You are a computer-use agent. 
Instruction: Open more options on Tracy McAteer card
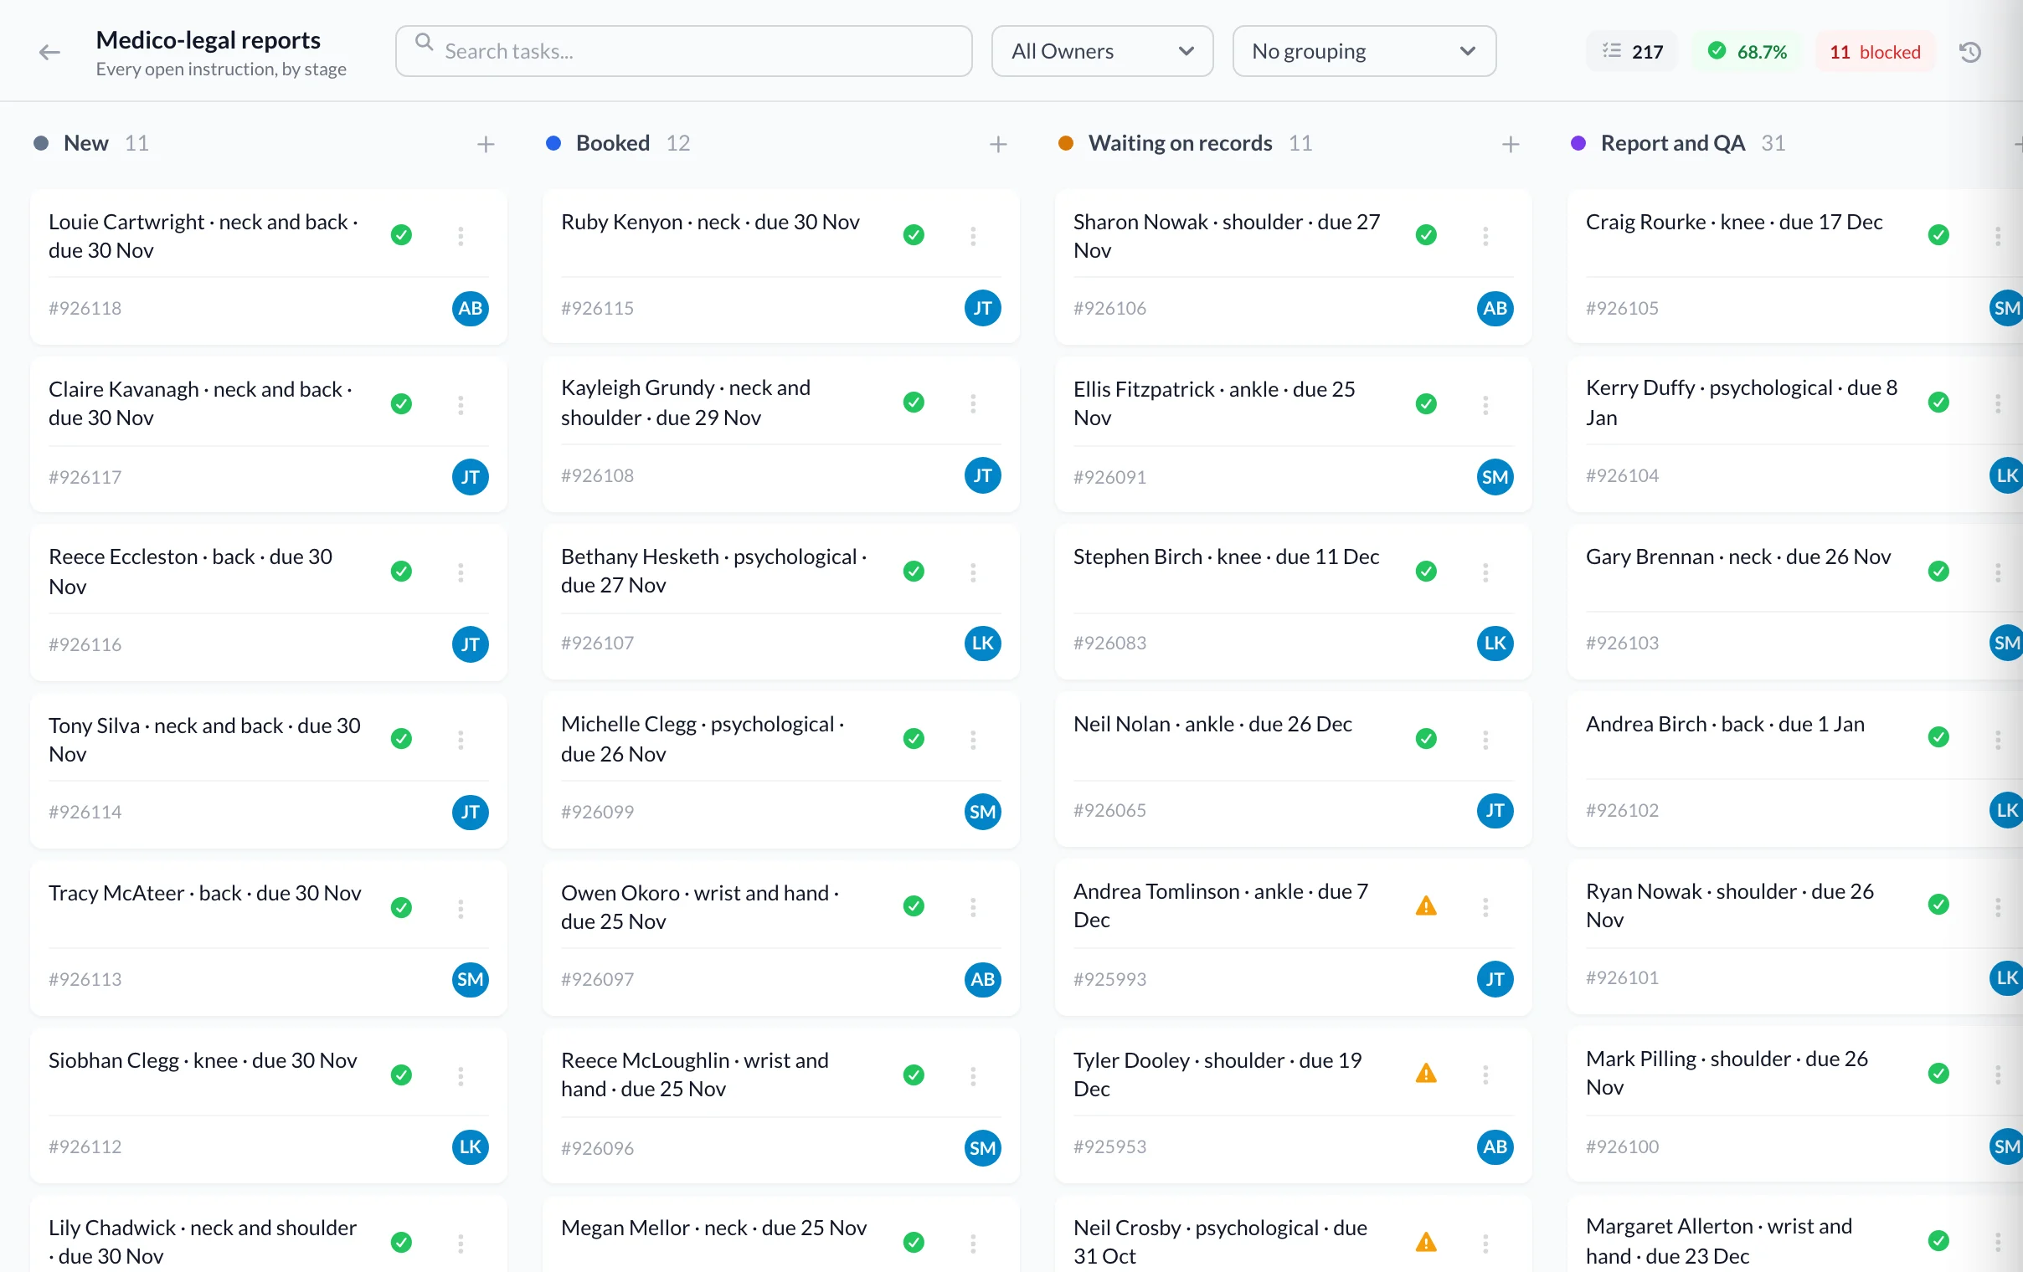pyautogui.click(x=461, y=909)
